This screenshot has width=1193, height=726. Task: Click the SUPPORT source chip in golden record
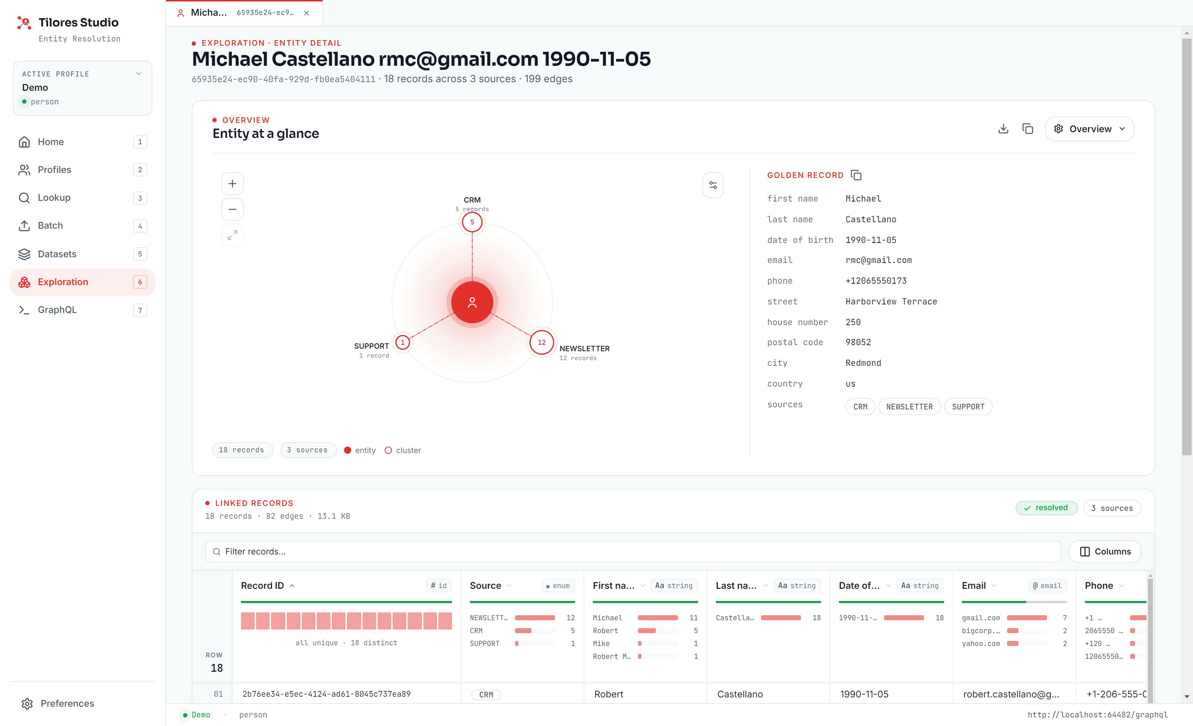968,407
